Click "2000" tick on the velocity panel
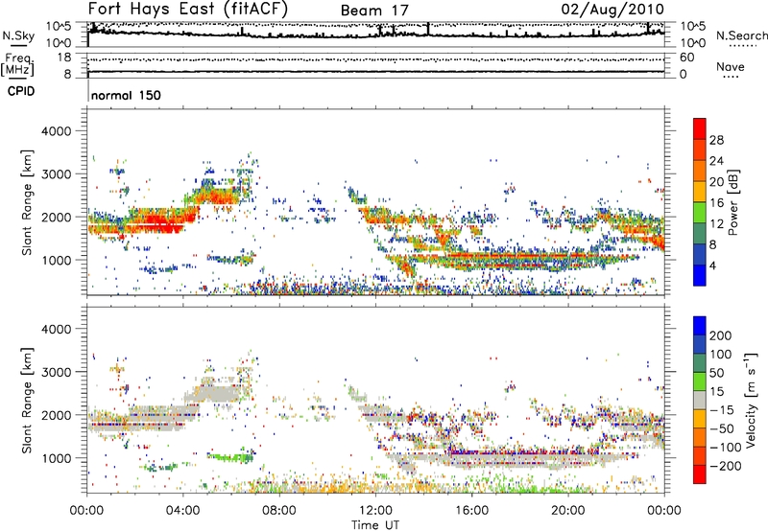The height and width of the screenshot is (531, 768). (56, 415)
